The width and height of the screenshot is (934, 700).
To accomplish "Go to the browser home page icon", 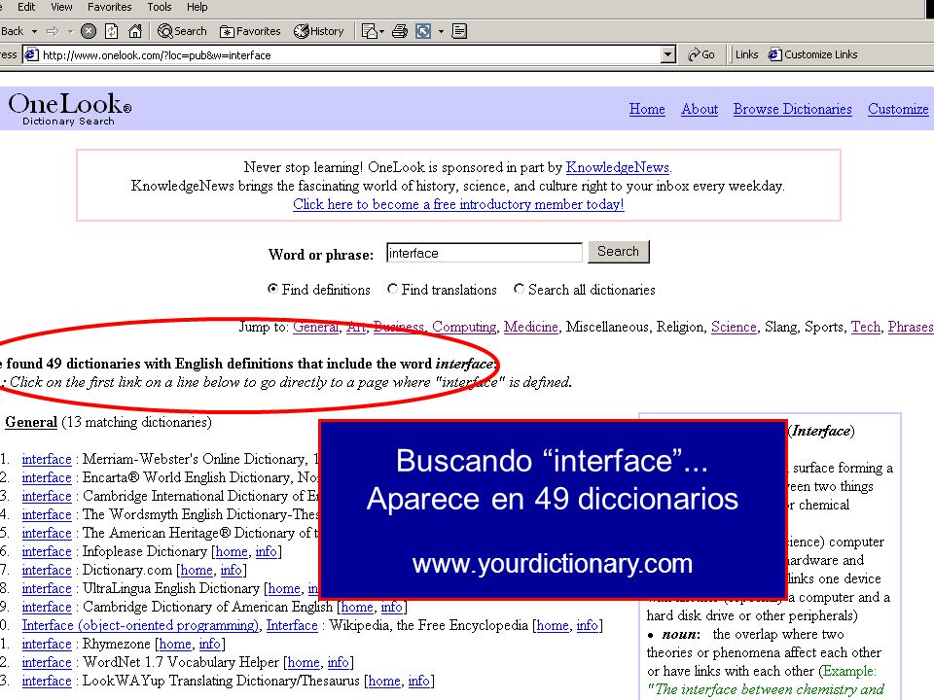I will click(x=135, y=31).
